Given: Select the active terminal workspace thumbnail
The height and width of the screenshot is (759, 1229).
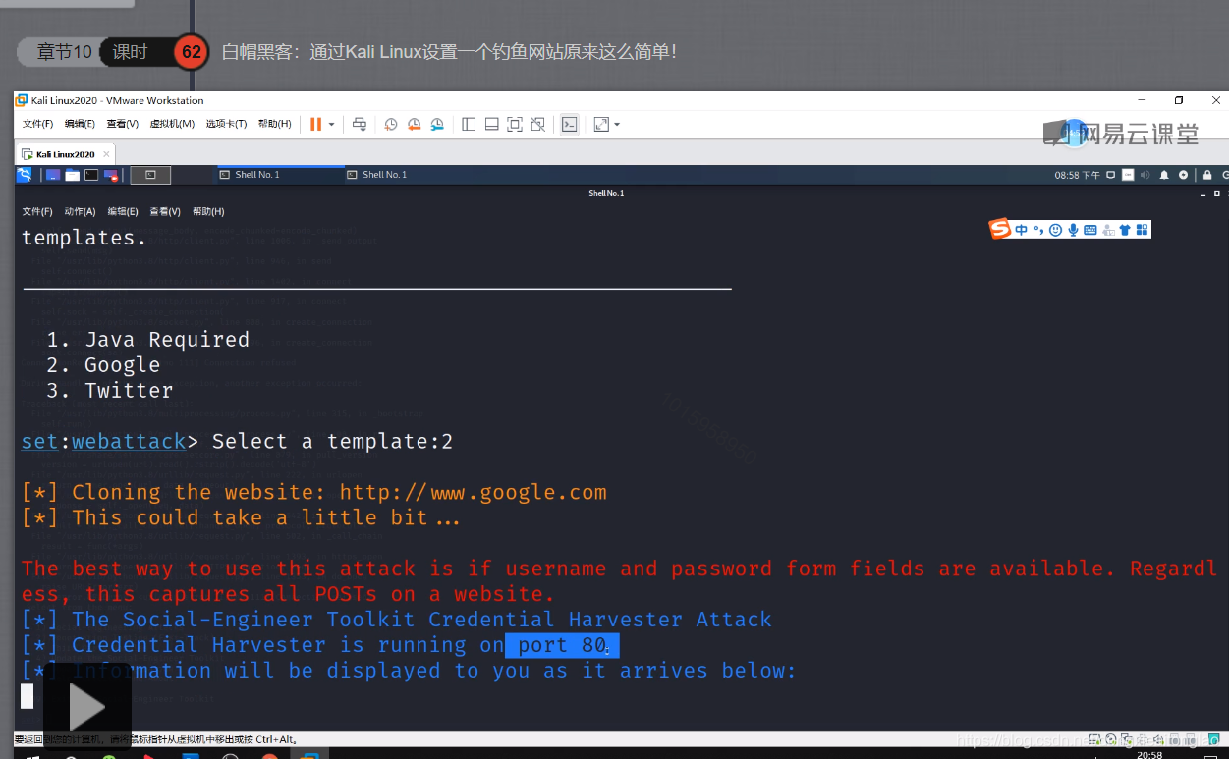Looking at the screenshot, I should tap(150, 175).
